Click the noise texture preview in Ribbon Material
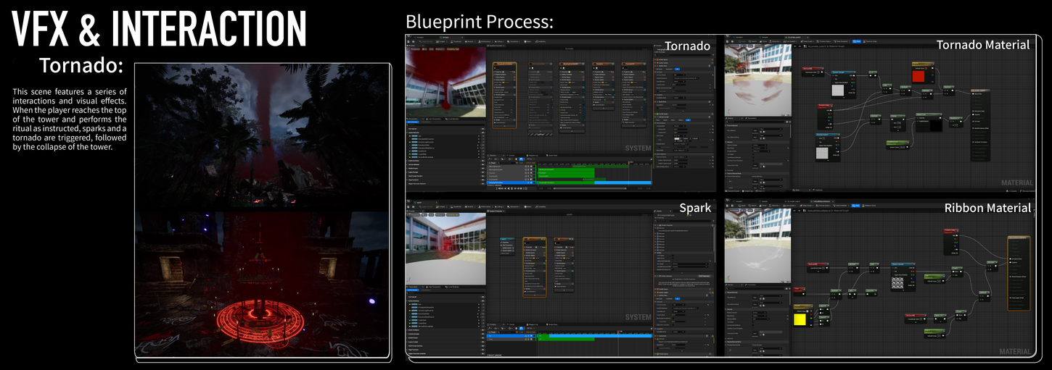This screenshot has height=370, width=1052. pyautogui.click(x=897, y=284)
